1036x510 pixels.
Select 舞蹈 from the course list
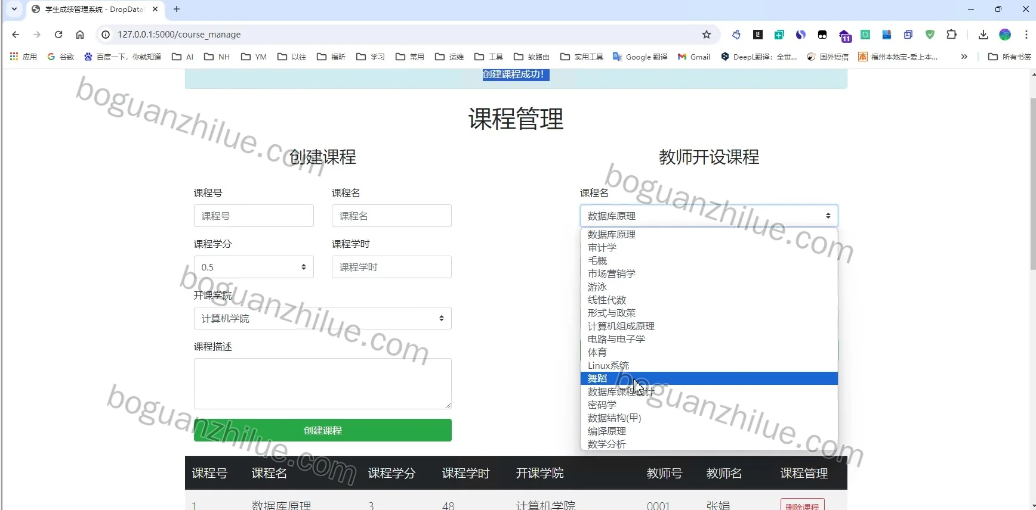pyautogui.click(x=709, y=378)
